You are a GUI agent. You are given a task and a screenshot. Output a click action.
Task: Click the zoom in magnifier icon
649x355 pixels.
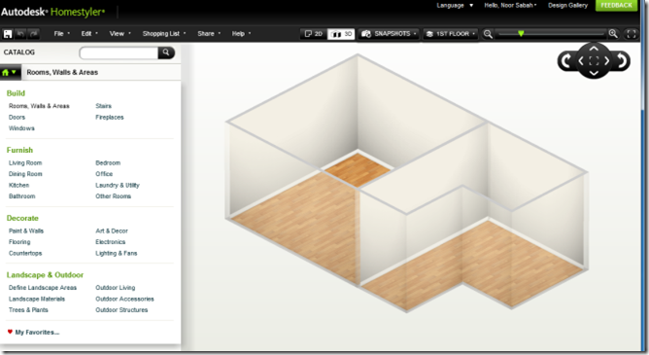point(613,33)
